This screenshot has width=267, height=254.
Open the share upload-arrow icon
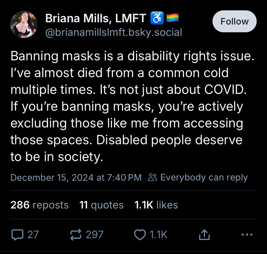(x=204, y=235)
